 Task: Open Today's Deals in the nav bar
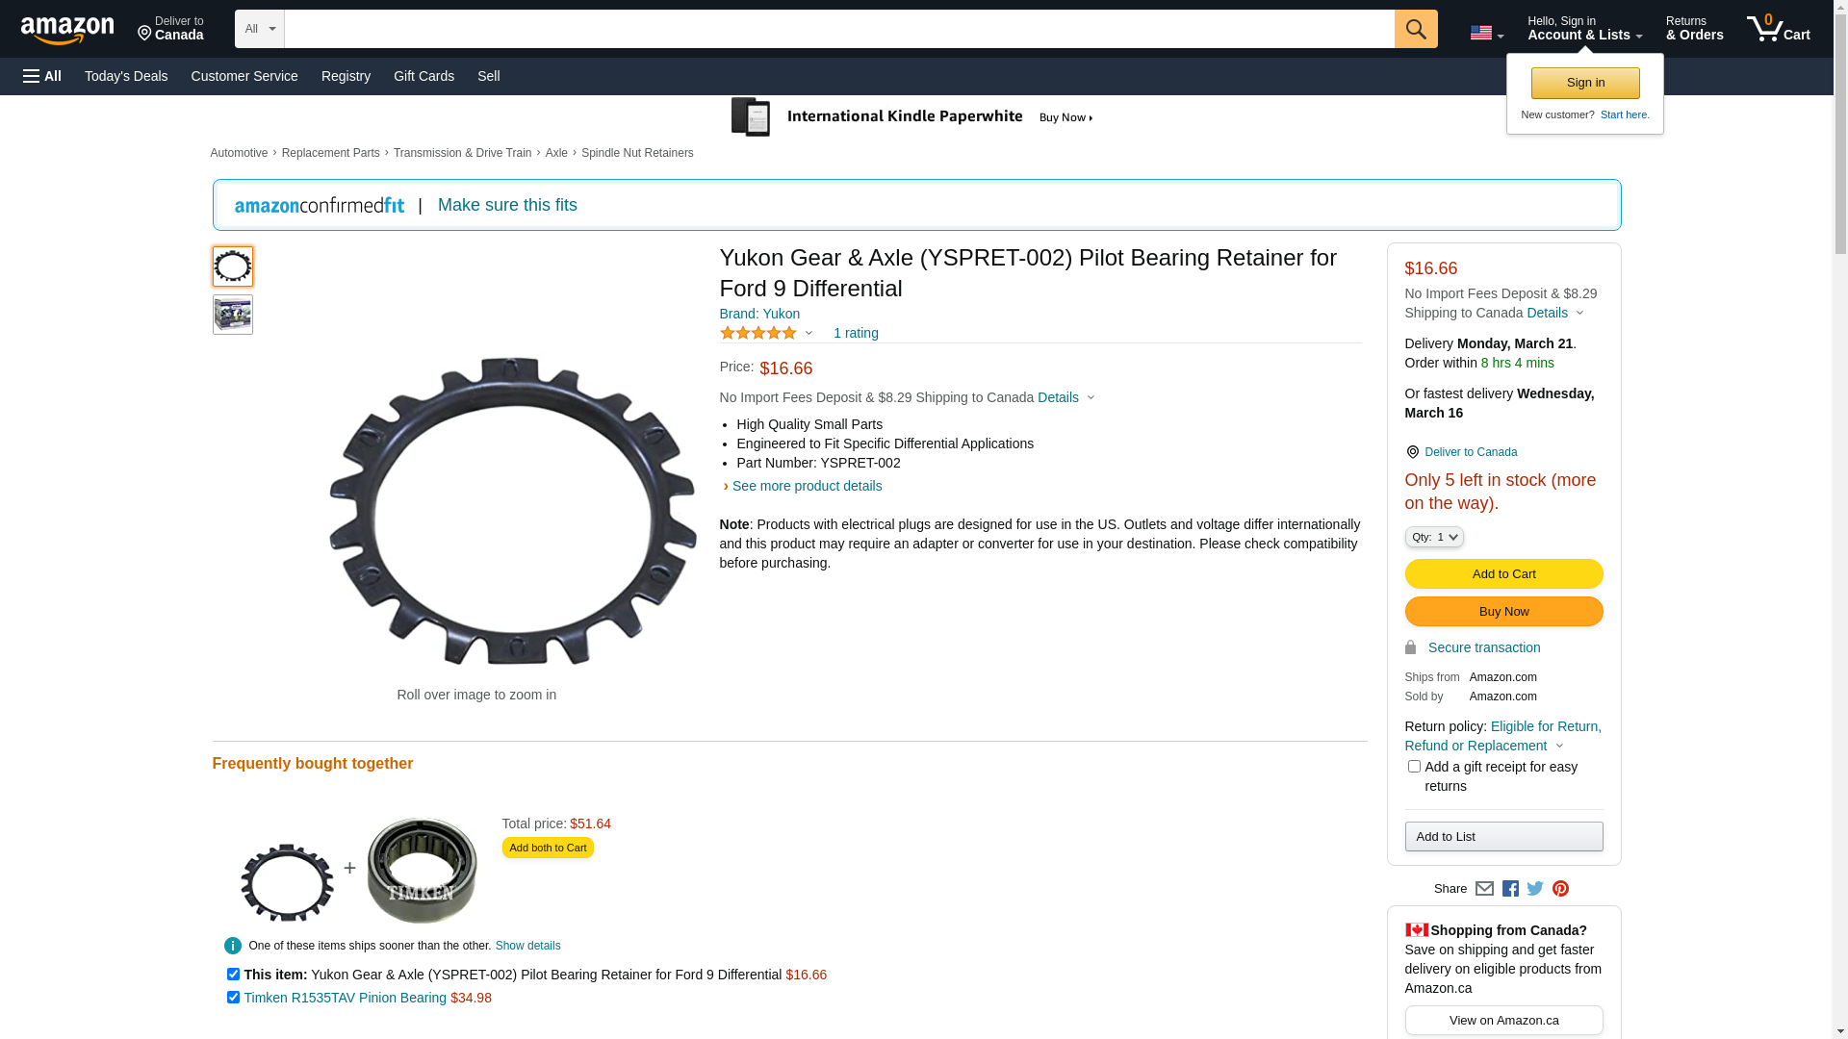126,76
